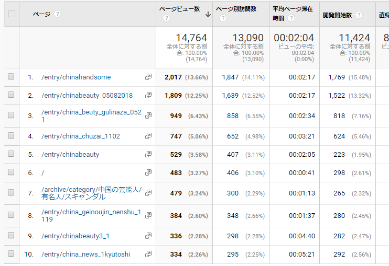389x266 pixels.
Task: Tick the select-all checkbox in header
Action: point(12,14)
